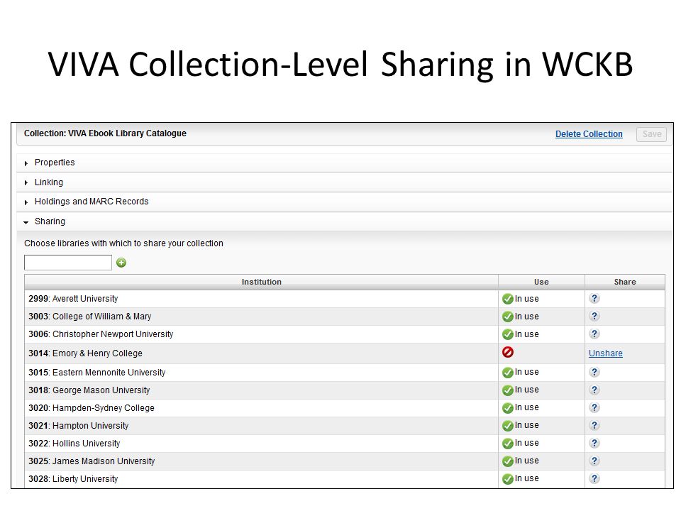Click the share help icon for College of William & Mary
This screenshot has height=511, width=681.
(x=594, y=317)
